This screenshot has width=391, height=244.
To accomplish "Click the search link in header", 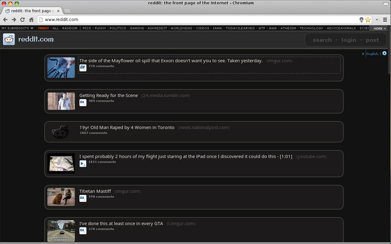I will pyautogui.click(x=322, y=40).
